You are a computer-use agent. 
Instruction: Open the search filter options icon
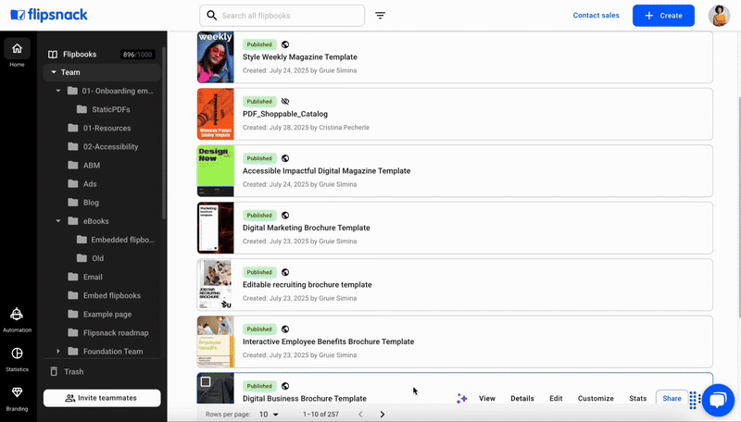[x=381, y=16]
